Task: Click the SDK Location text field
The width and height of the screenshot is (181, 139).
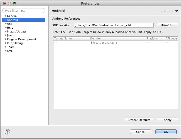Action: (114, 25)
